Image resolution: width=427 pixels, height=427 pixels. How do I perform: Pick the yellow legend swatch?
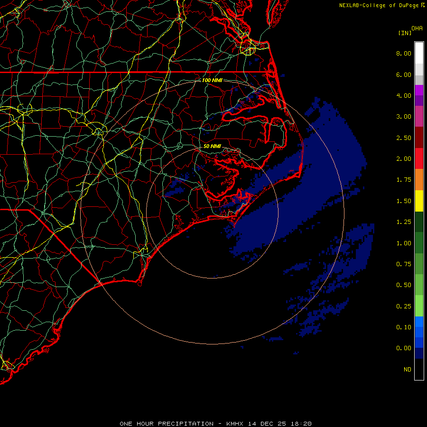[419, 201]
